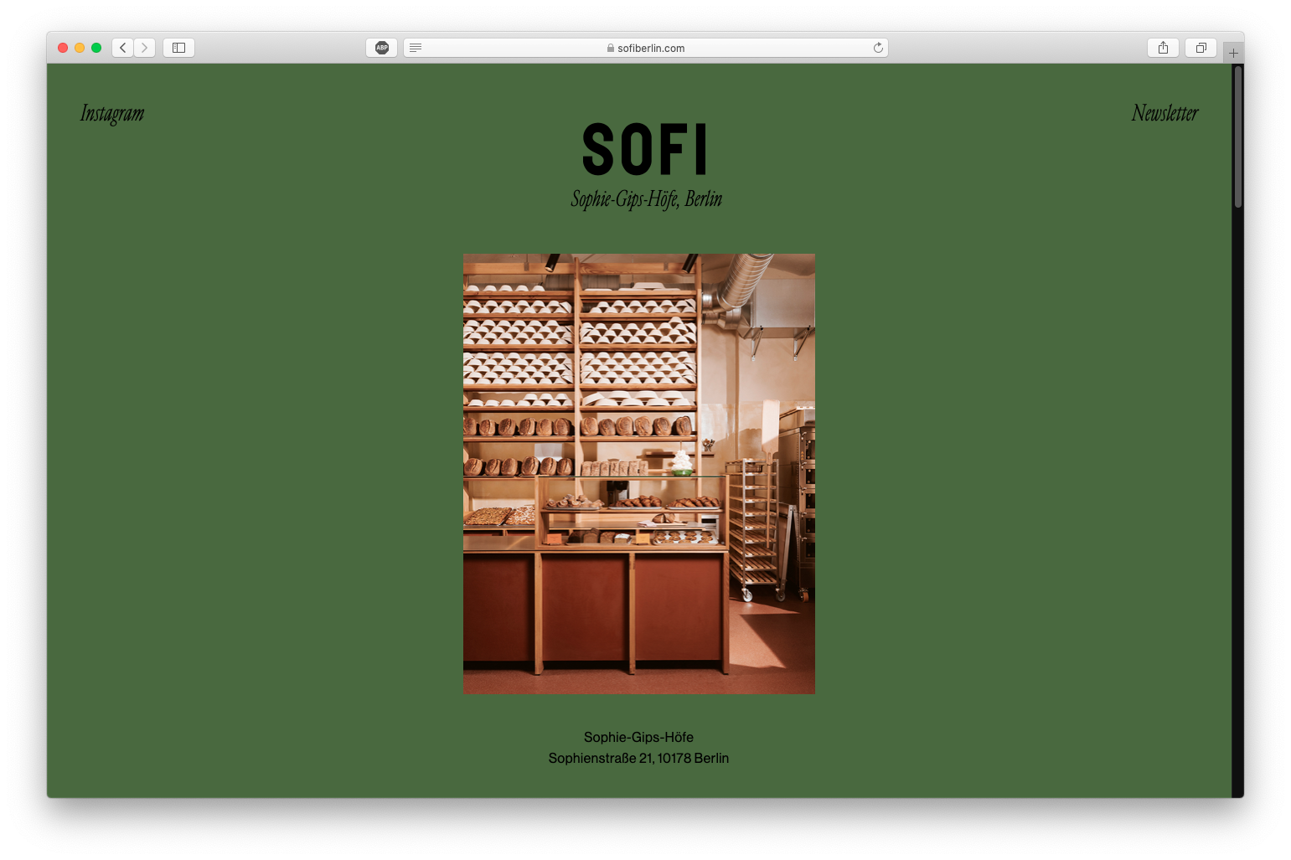Show all tabs overview icon

(1201, 48)
